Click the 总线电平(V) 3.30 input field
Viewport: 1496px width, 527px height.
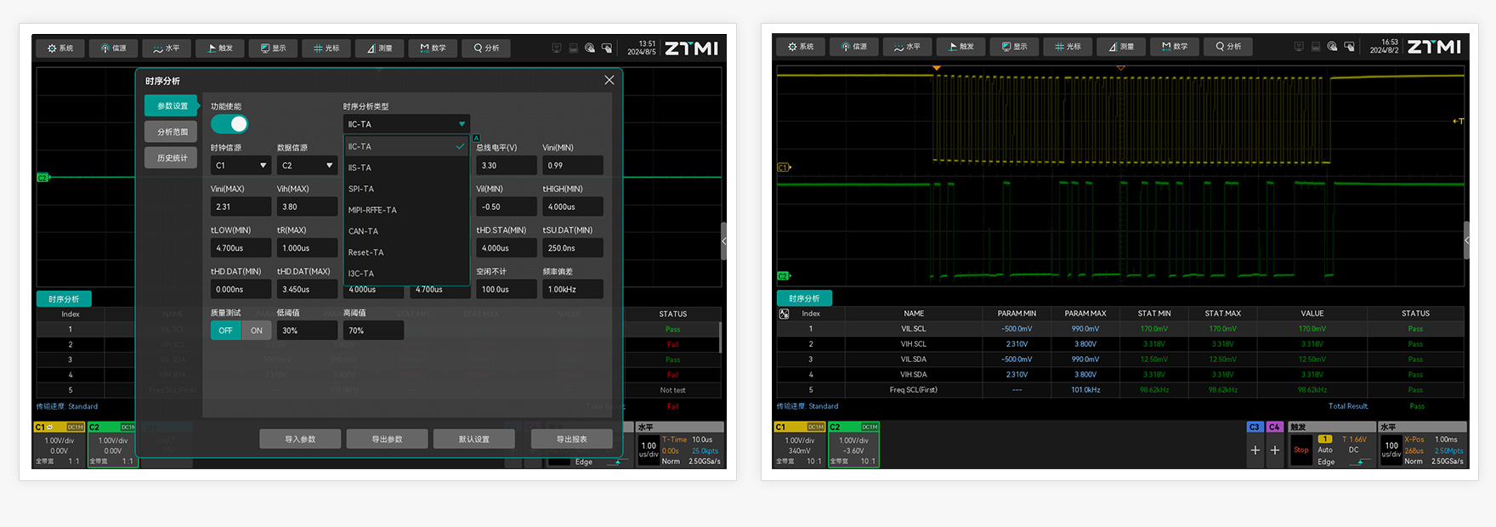tap(506, 166)
